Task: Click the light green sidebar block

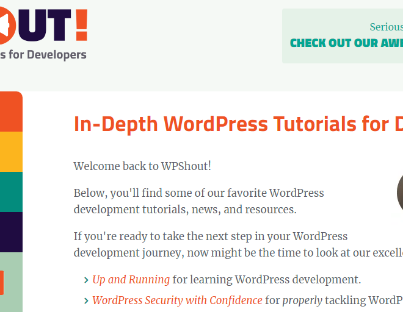Action: point(11,282)
